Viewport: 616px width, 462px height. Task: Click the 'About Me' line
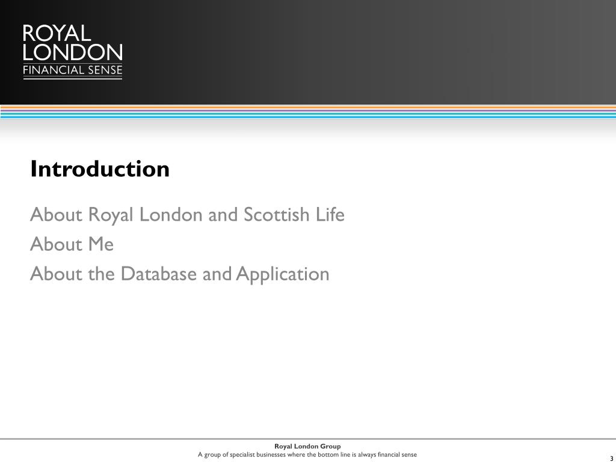[72, 244]
